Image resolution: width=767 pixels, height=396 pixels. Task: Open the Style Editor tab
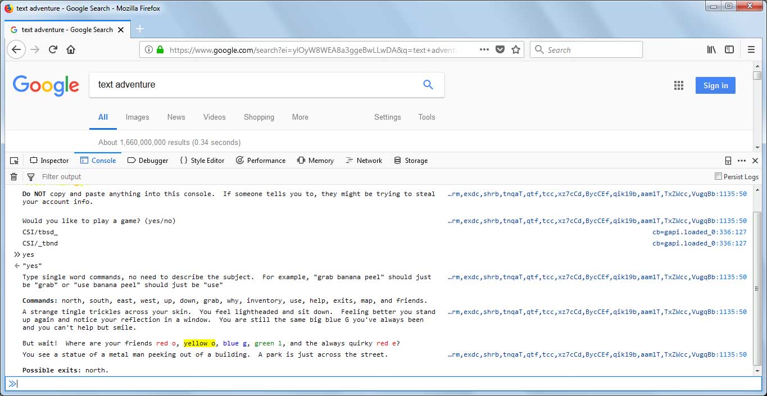[202, 161]
